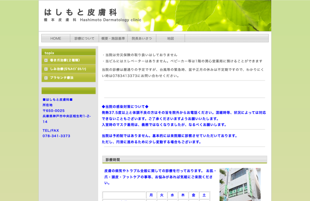Click the 土 column header in schedule table
The height and width of the screenshot is (201, 310).
[204, 195]
